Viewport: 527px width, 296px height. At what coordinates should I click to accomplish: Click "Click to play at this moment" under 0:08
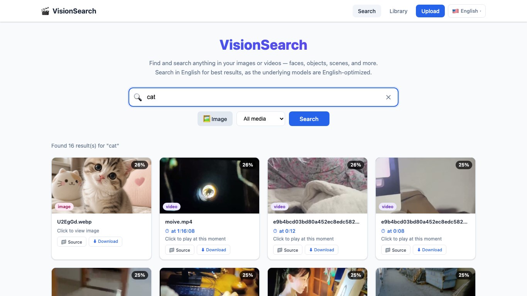point(412,239)
